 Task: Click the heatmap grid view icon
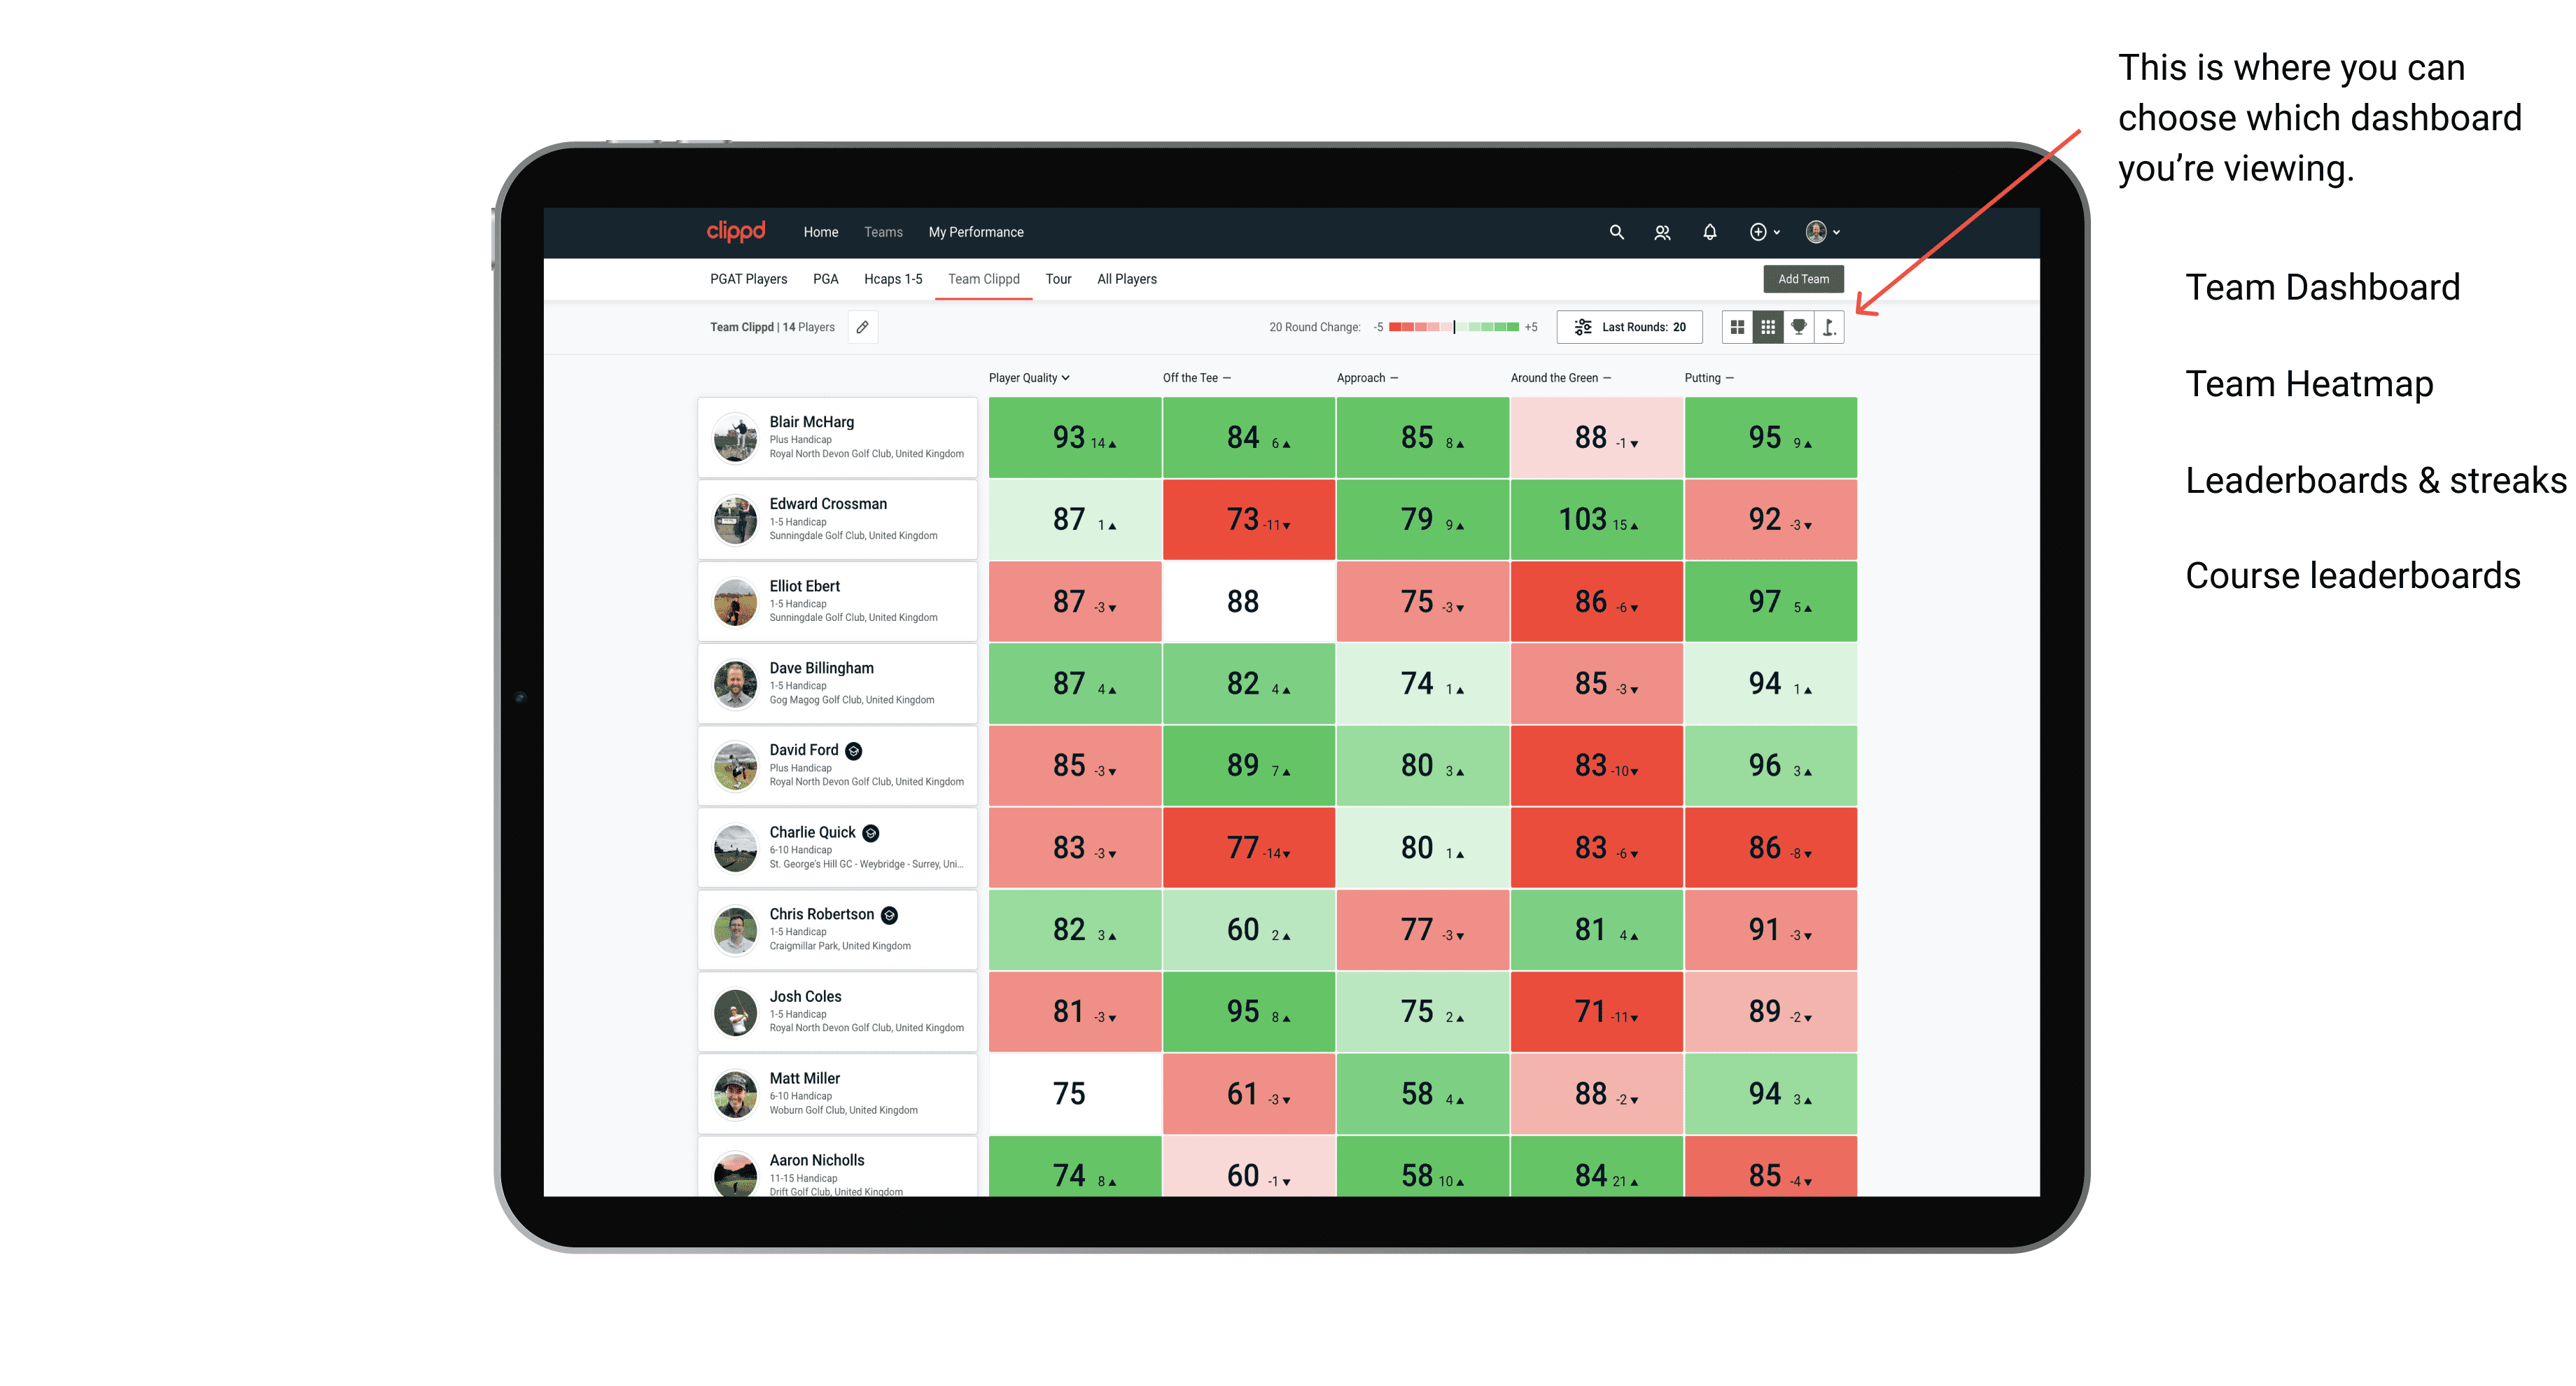[x=1765, y=335]
